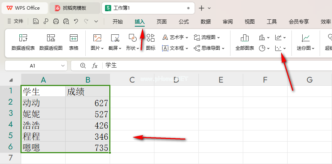Screen dimensions: 332x164
Task: Click cell containing 成绩
Action: (x=88, y=91)
